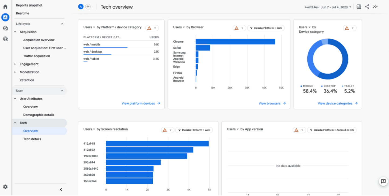Click the Customize report icon
Viewport: 389px width, 196px height.
coord(359,7)
